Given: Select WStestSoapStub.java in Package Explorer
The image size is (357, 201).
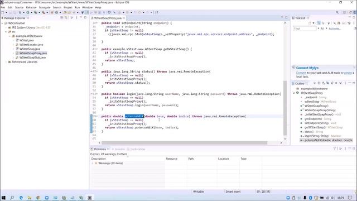Looking at the screenshot, I should click(32, 58).
